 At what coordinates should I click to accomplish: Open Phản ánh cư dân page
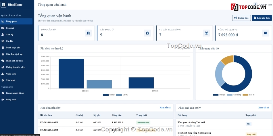point(16,61)
